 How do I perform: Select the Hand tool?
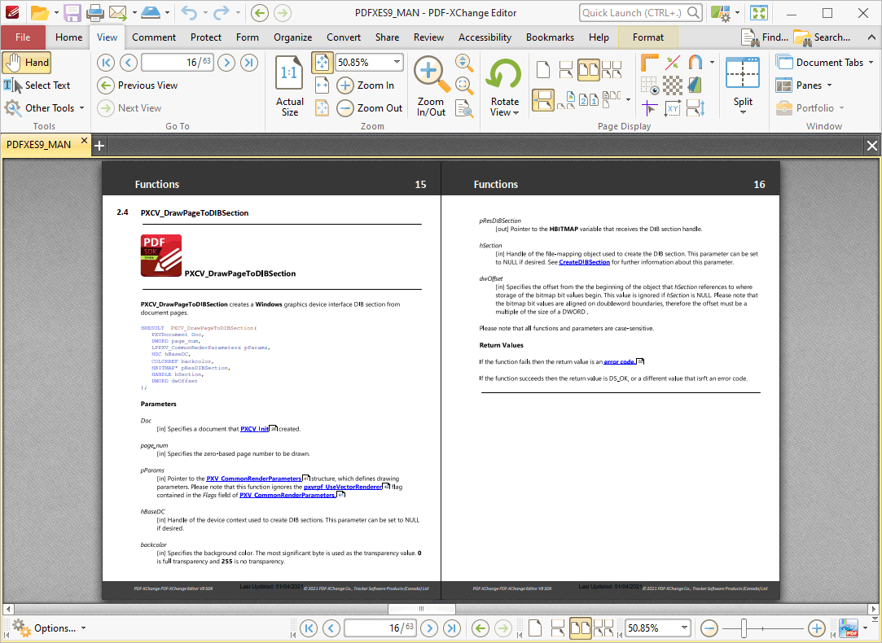(27, 63)
